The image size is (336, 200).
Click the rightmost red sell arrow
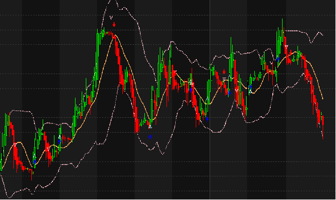pos(291,52)
